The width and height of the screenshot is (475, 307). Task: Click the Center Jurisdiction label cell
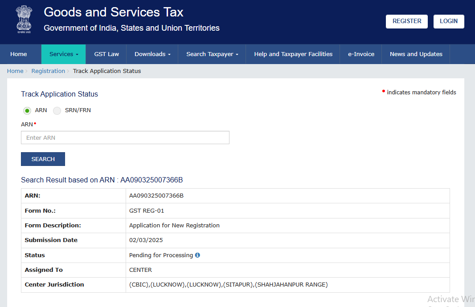(74, 285)
